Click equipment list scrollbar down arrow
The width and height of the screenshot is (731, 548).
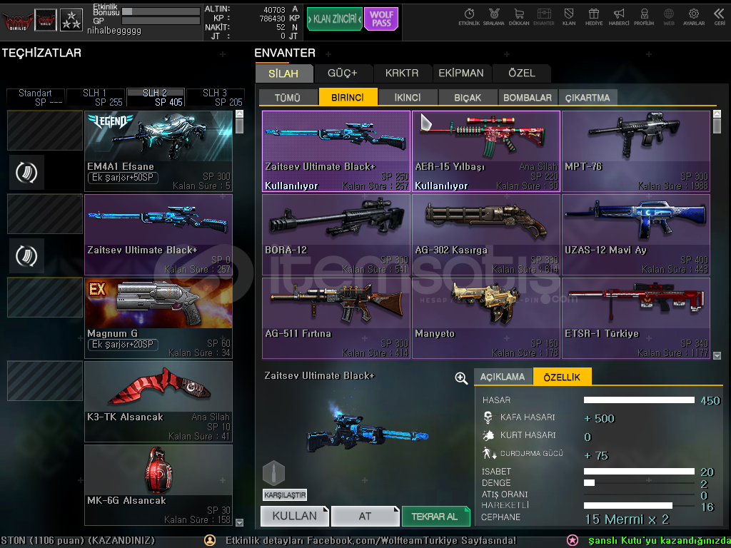point(239,522)
